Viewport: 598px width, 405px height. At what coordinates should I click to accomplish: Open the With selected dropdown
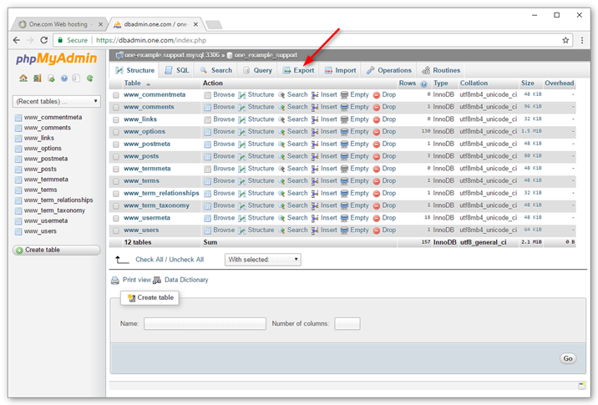263,260
